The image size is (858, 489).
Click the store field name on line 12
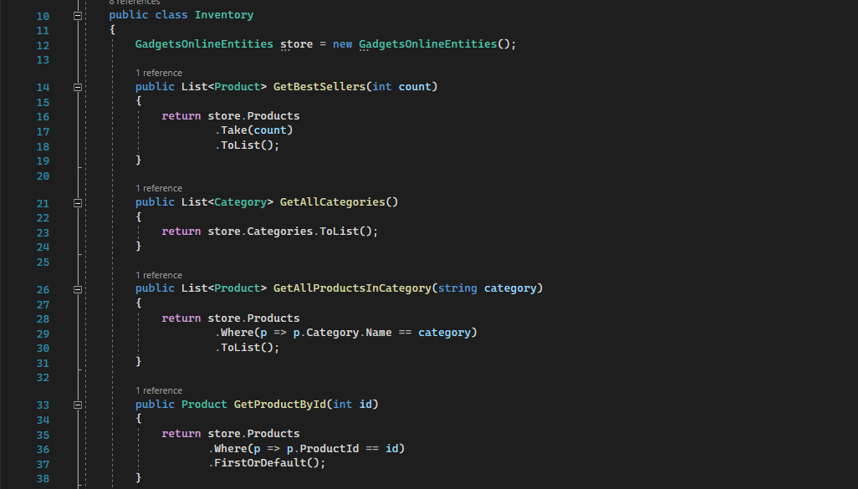297,43
